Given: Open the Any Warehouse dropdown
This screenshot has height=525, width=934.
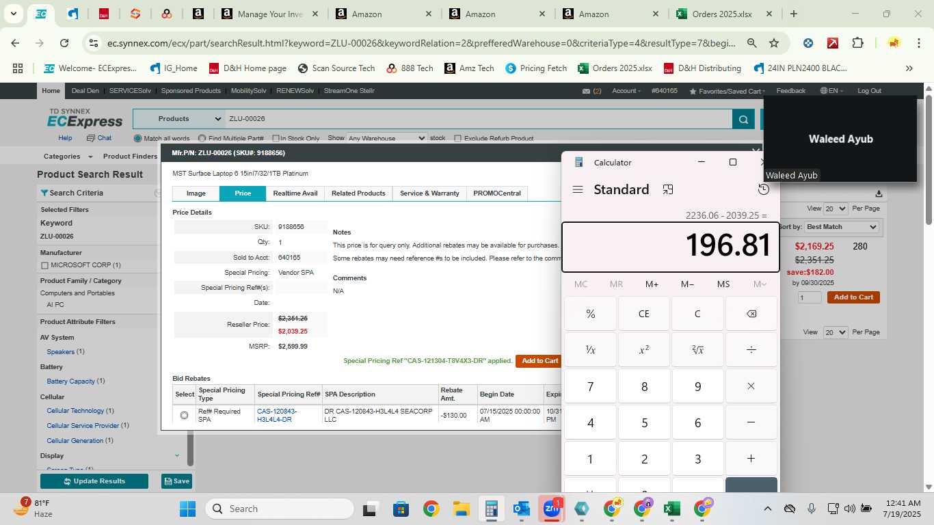Looking at the screenshot, I should pos(386,138).
